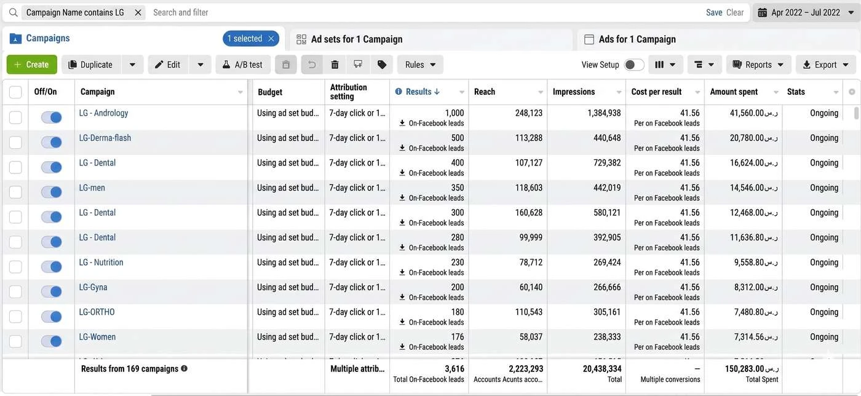Click the Results info icon
The image size is (861, 396).
(399, 92)
